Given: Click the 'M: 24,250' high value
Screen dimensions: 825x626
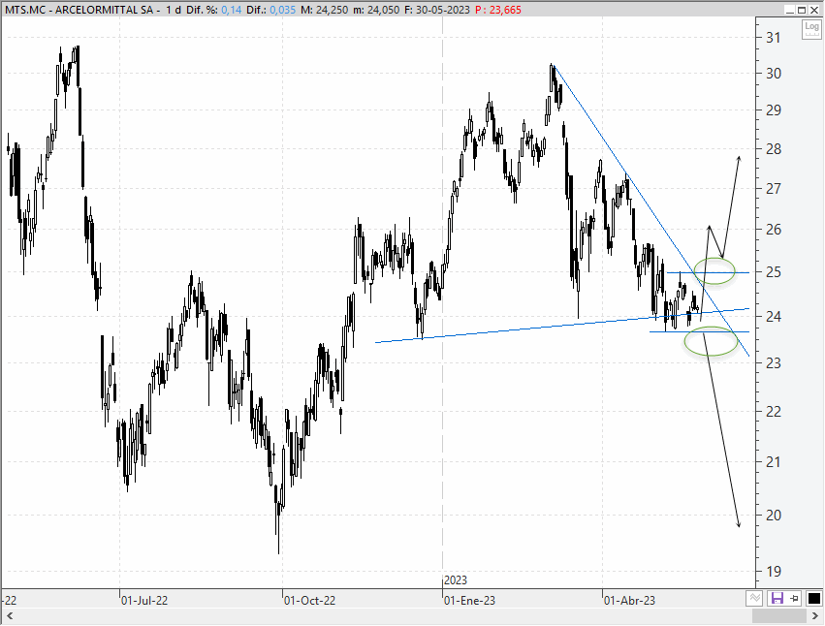Looking at the screenshot, I should point(325,10).
